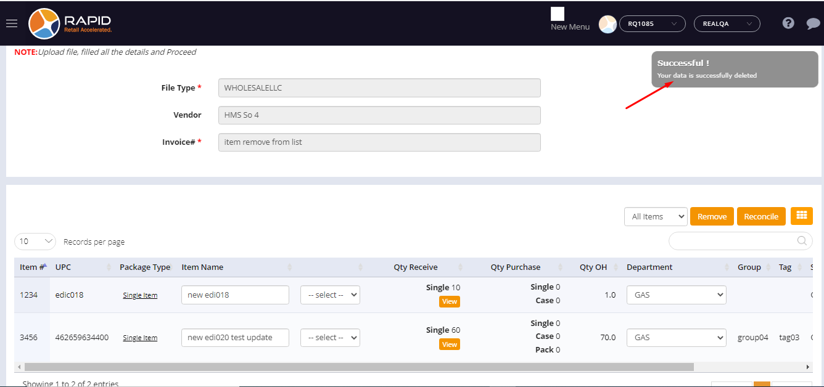The height and width of the screenshot is (387, 824).
Task: Open the hamburger navigation menu
Action: pyautogui.click(x=12, y=23)
